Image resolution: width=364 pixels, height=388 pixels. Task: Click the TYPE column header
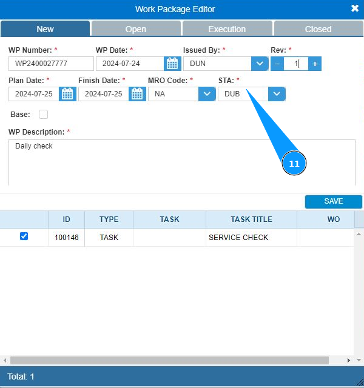(109, 219)
